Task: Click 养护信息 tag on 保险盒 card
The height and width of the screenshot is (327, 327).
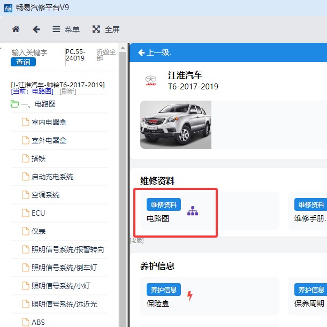Action: point(164,290)
